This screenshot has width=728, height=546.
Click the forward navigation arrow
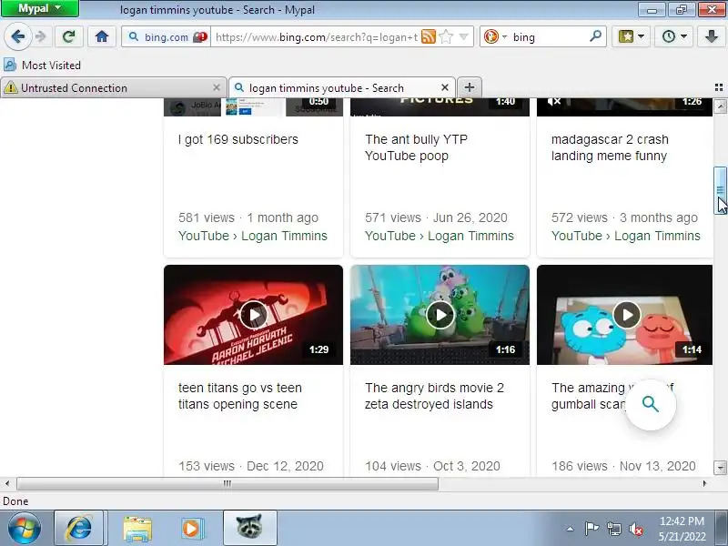click(x=41, y=36)
